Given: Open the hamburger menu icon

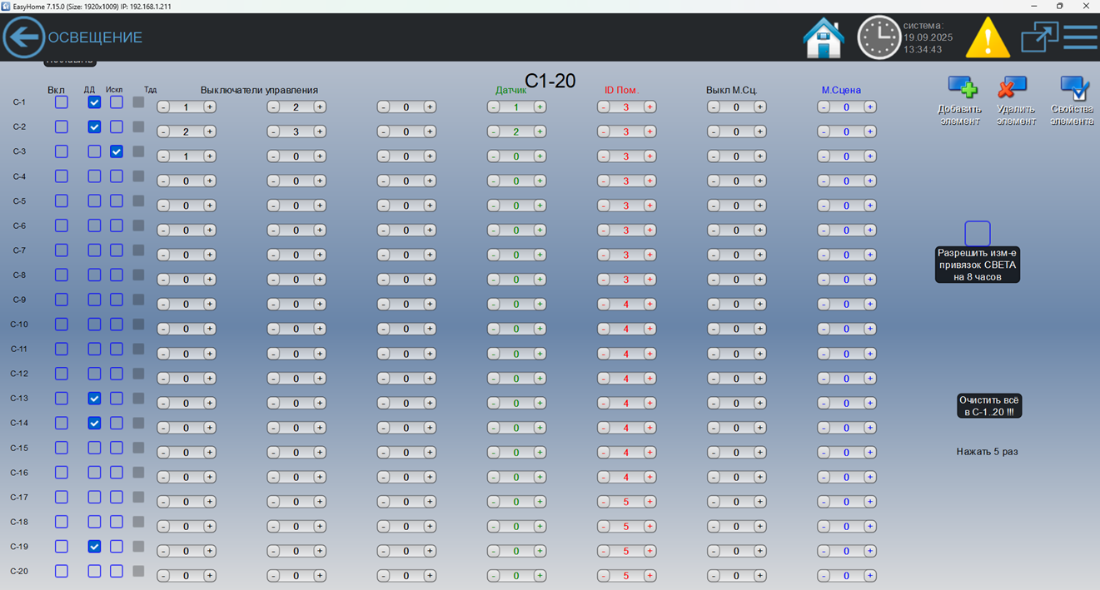Looking at the screenshot, I should (1080, 37).
